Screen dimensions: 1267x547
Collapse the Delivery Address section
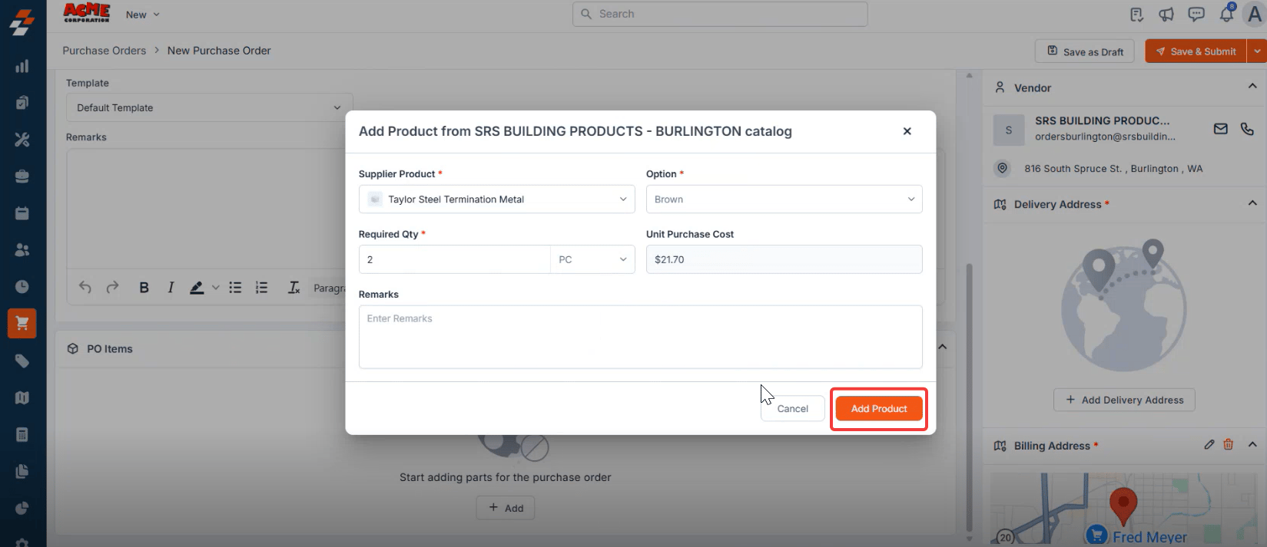(1252, 203)
